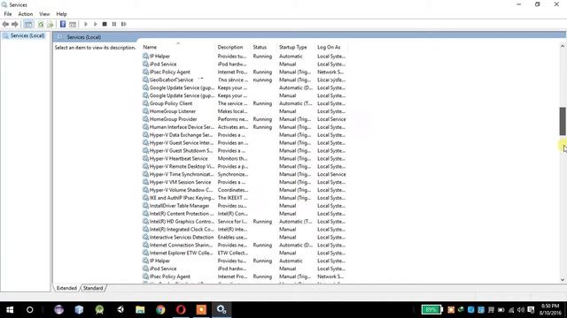Export the list using the toolbar icon
The width and height of the screenshot is (567, 318).
coord(50,24)
